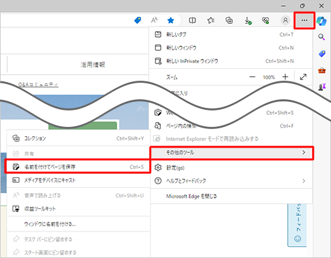Select 新しいタブ menu item
Image resolution: width=331 pixels, height=258 pixels.
[x=230, y=34]
